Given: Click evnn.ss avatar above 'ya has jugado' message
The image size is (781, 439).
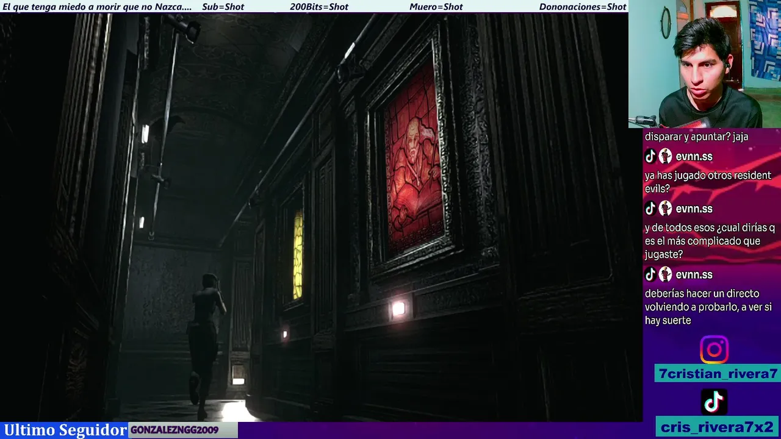Looking at the screenshot, I should coord(666,157).
